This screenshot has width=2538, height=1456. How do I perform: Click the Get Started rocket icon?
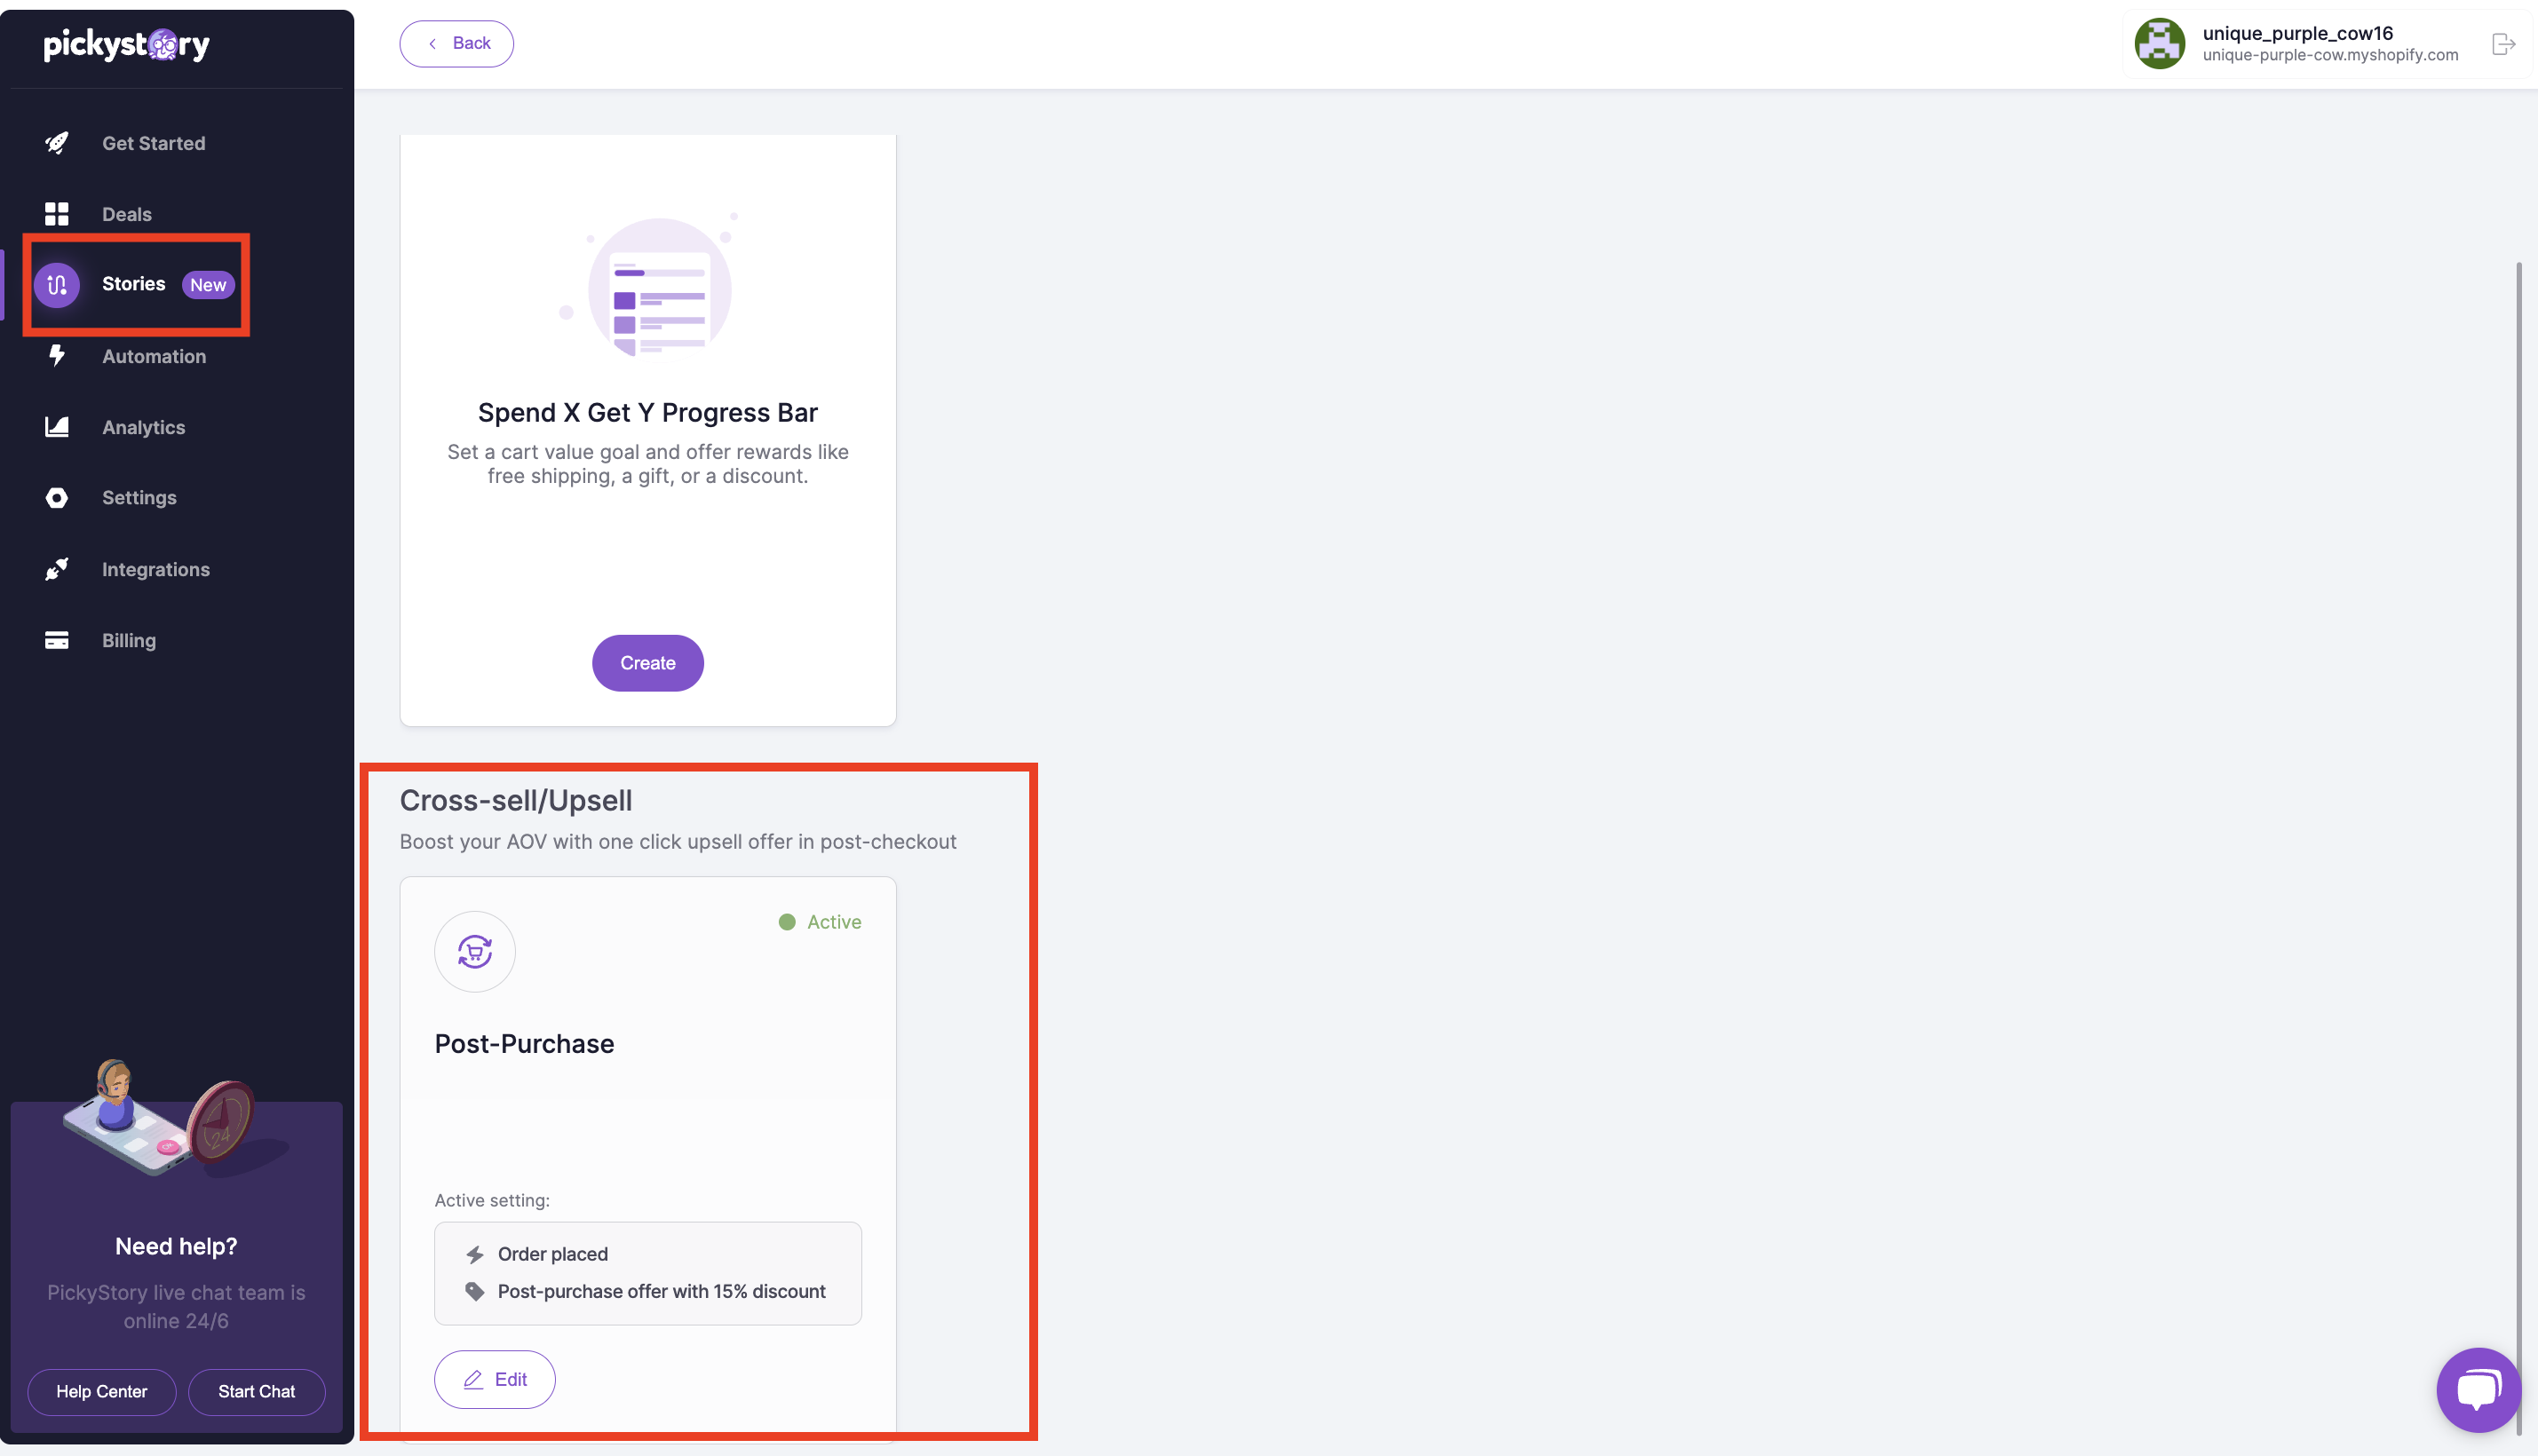pos(57,143)
